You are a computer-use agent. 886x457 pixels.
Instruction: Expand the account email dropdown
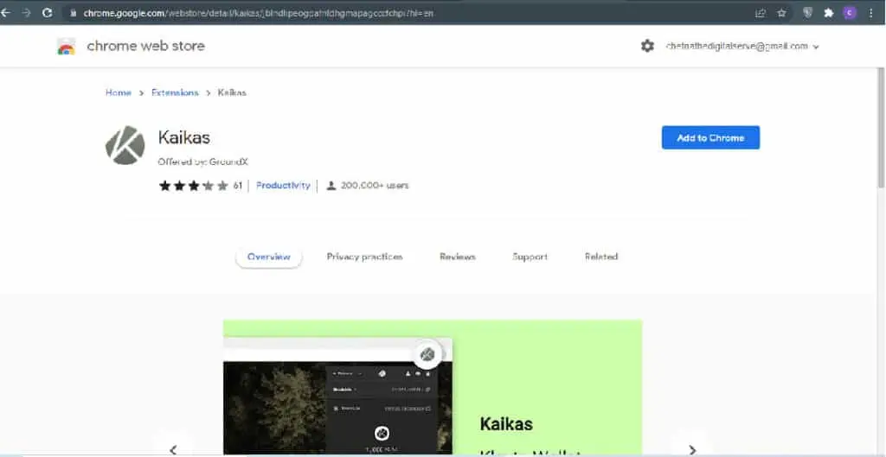(742, 47)
